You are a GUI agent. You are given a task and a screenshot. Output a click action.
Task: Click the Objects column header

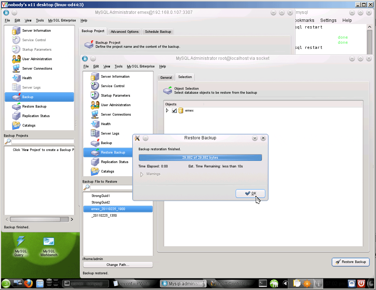click(184, 104)
